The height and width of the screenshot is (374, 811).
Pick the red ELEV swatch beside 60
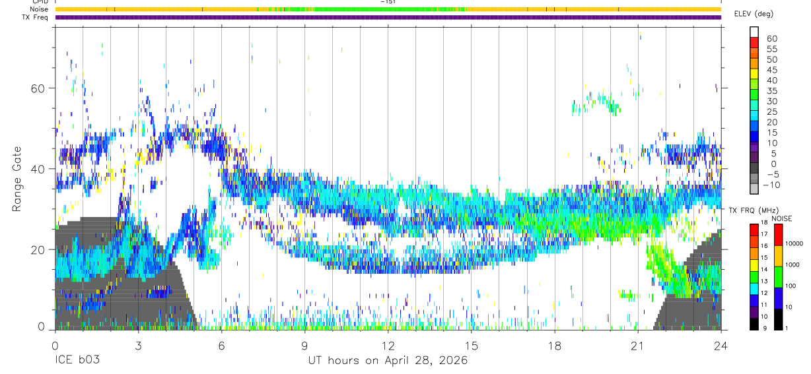(754, 42)
